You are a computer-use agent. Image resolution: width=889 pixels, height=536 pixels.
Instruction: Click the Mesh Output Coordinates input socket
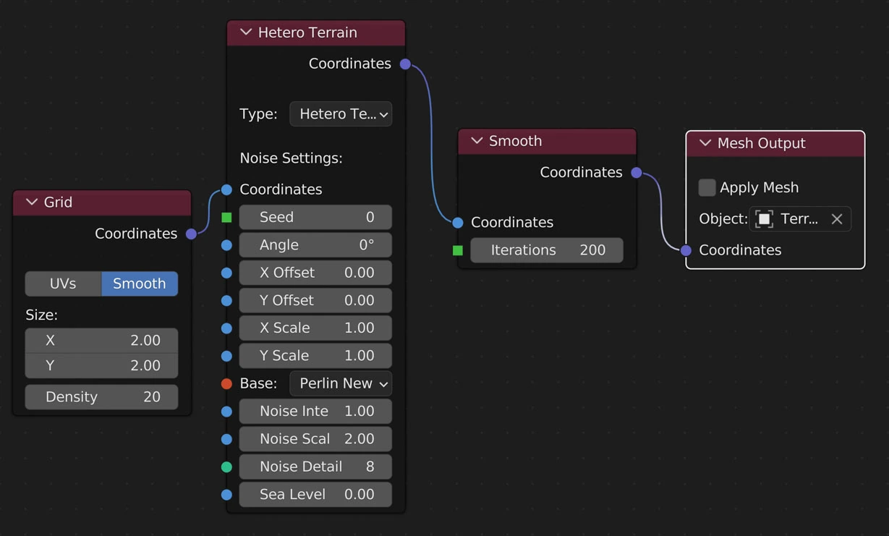tap(686, 250)
